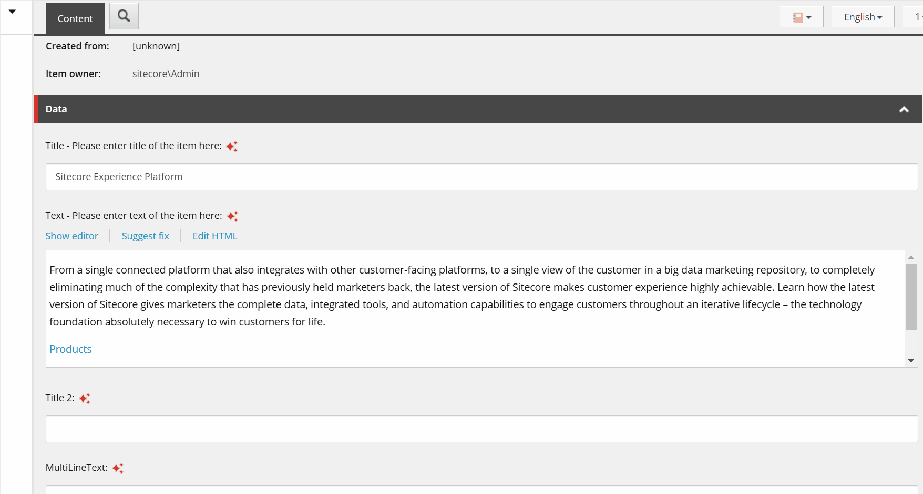Click the Edit HTML link

(x=215, y=236)
